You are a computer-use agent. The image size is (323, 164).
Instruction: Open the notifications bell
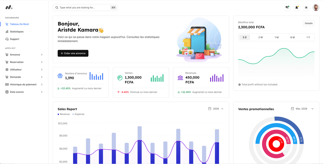pos(297,7)
